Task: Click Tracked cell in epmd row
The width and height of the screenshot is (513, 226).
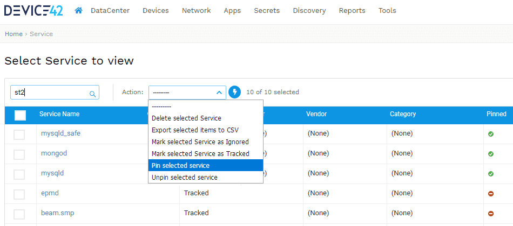Action: click(197, 193)
